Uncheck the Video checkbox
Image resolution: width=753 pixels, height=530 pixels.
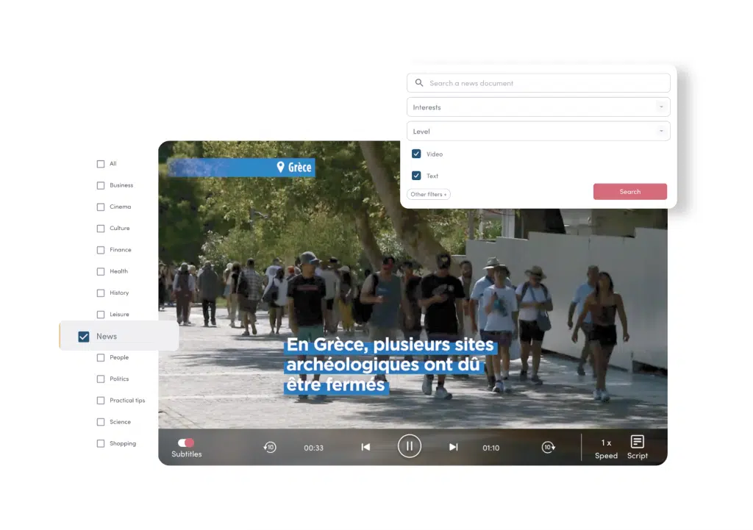pos(416,154)
